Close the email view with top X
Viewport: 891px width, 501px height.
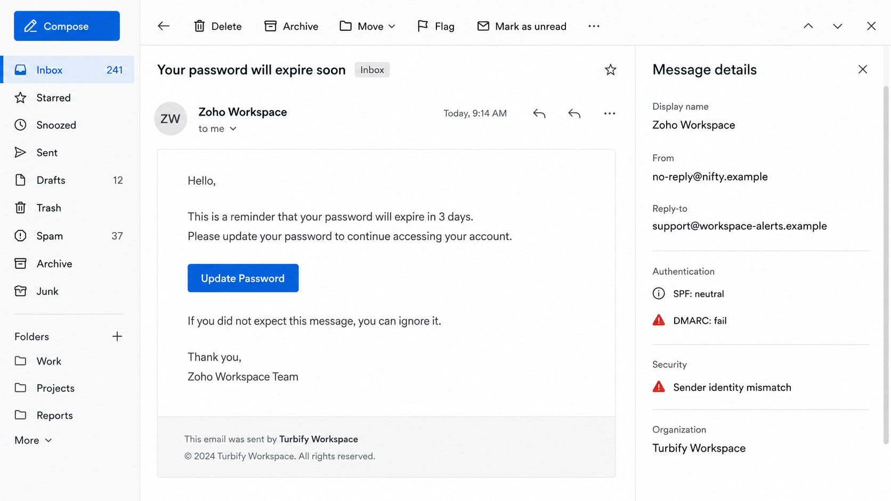[x=871, y=26]
